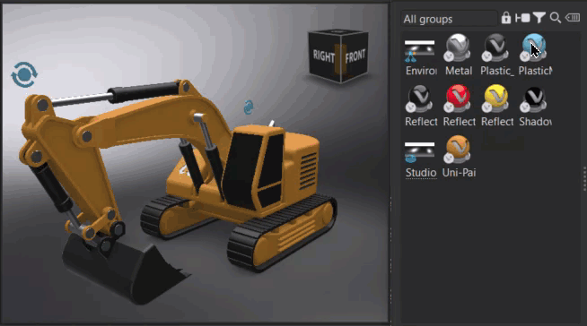This screenshot has height=326, width=587.
Task: Select the blue Plastic material sphere
Action: [x=534, y=47]
